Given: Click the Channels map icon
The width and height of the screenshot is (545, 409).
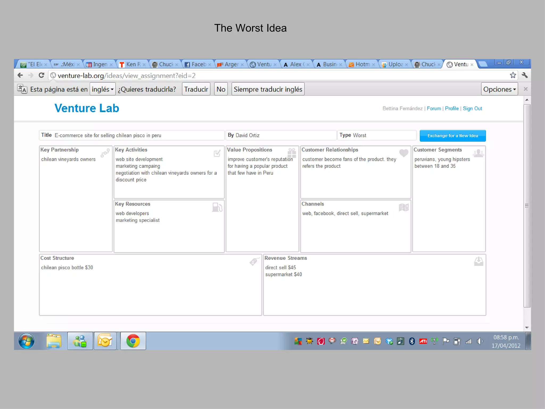Looking at the screenshot, I should (x=404, y=207).
